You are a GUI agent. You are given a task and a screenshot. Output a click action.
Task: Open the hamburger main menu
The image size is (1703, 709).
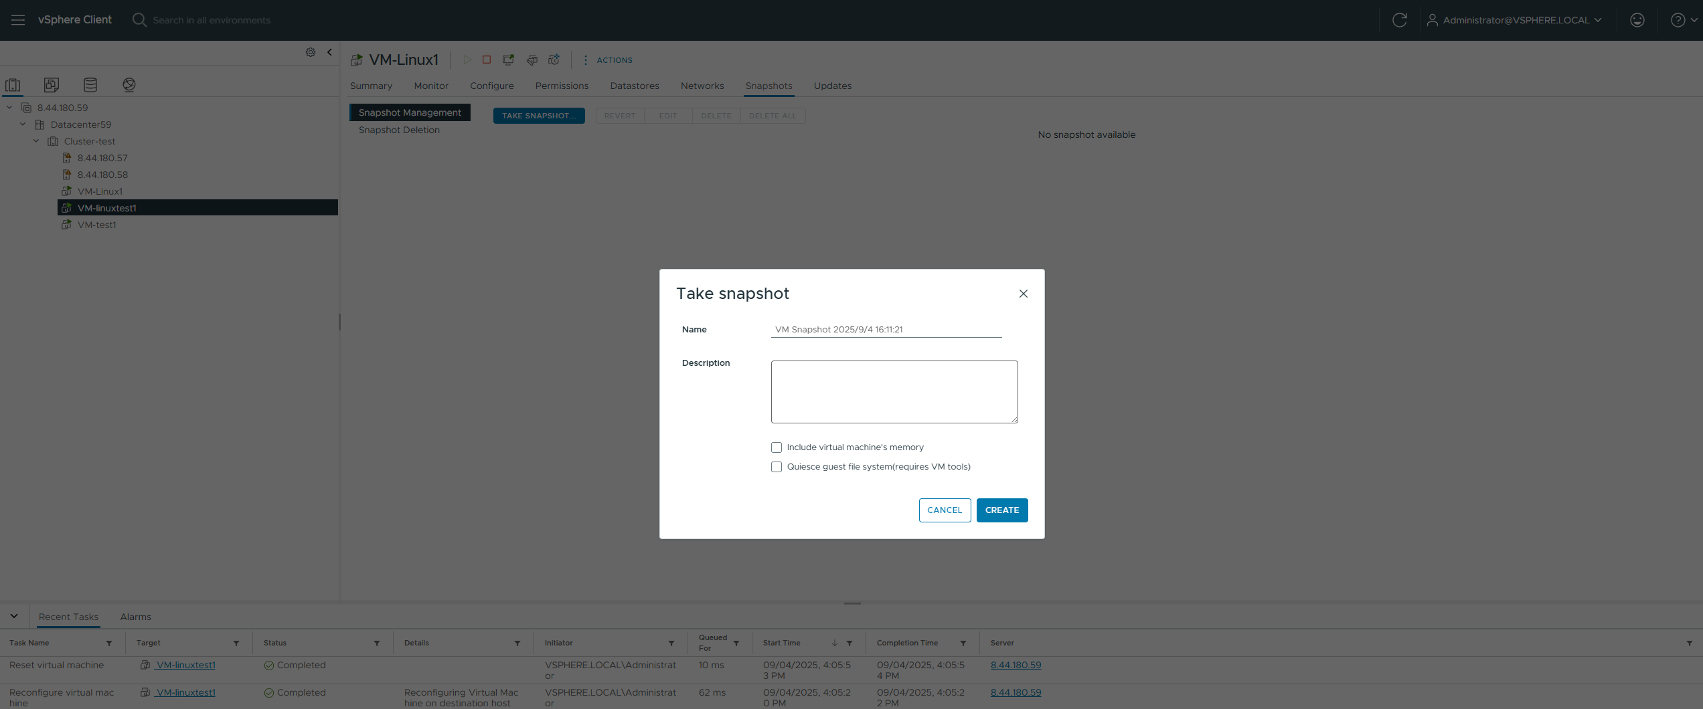(x=18, y=20)
